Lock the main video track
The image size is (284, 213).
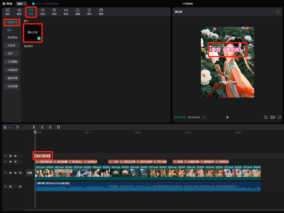pyautogui.click(x=10, y=173)
